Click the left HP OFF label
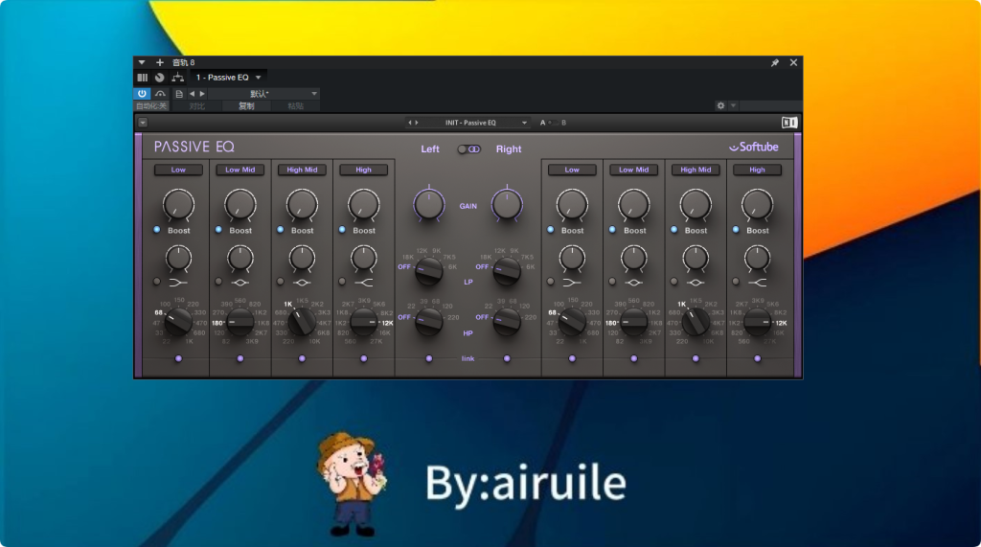This screenshot has height=547, width=981. click(404, 317)
